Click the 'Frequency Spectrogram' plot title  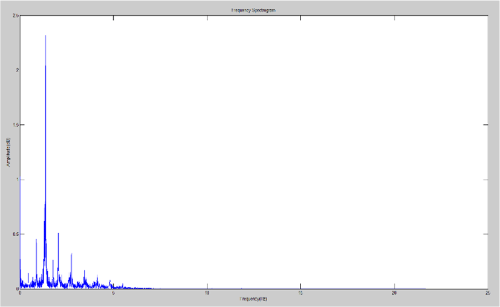253,10
